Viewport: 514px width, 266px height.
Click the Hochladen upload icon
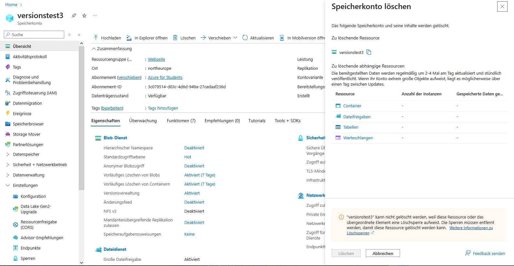[96, 38]
